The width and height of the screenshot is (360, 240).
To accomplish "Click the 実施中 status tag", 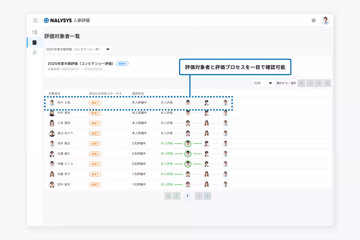I will [x=122, y=64].
